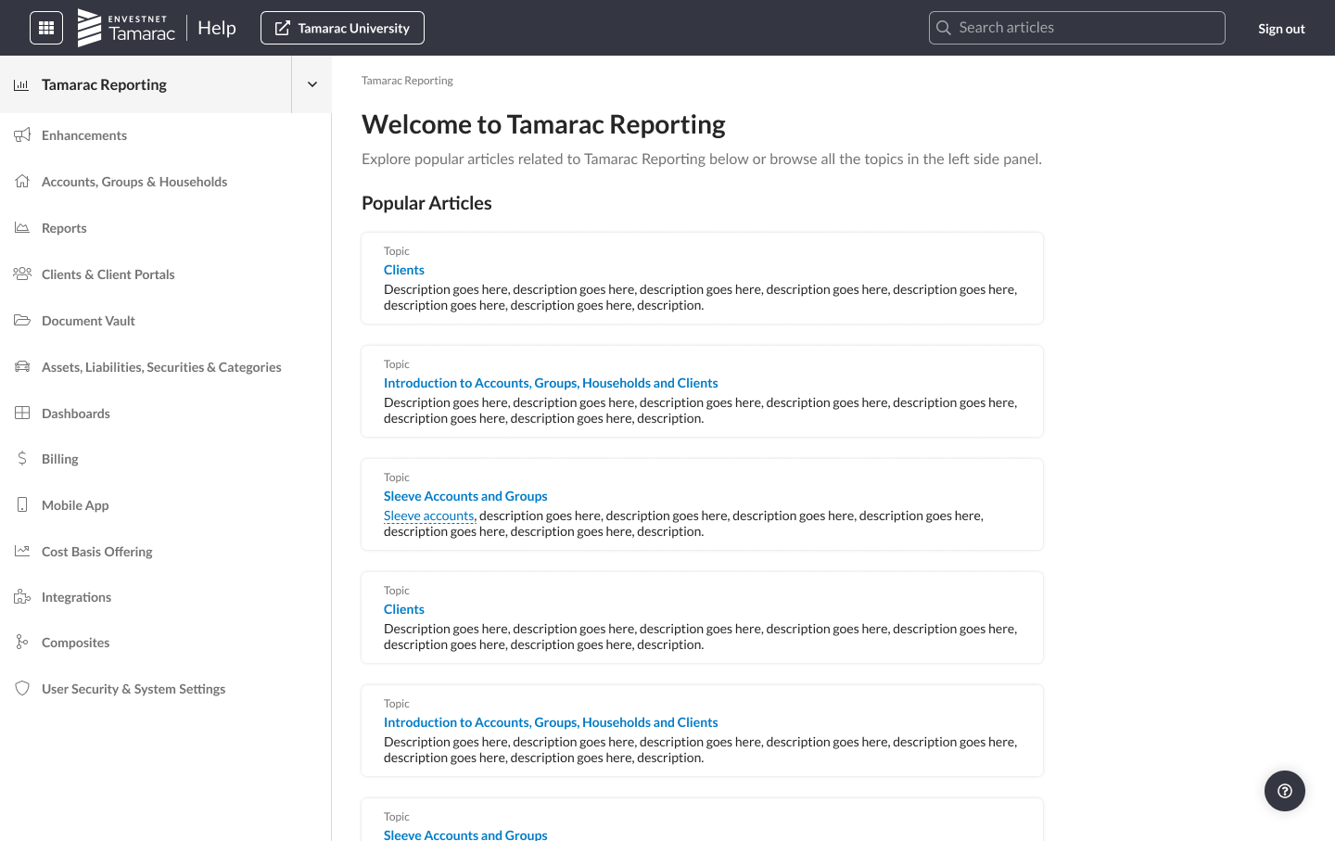Open the floating help question mark button
The image size is (1335, 841).
1284,791
